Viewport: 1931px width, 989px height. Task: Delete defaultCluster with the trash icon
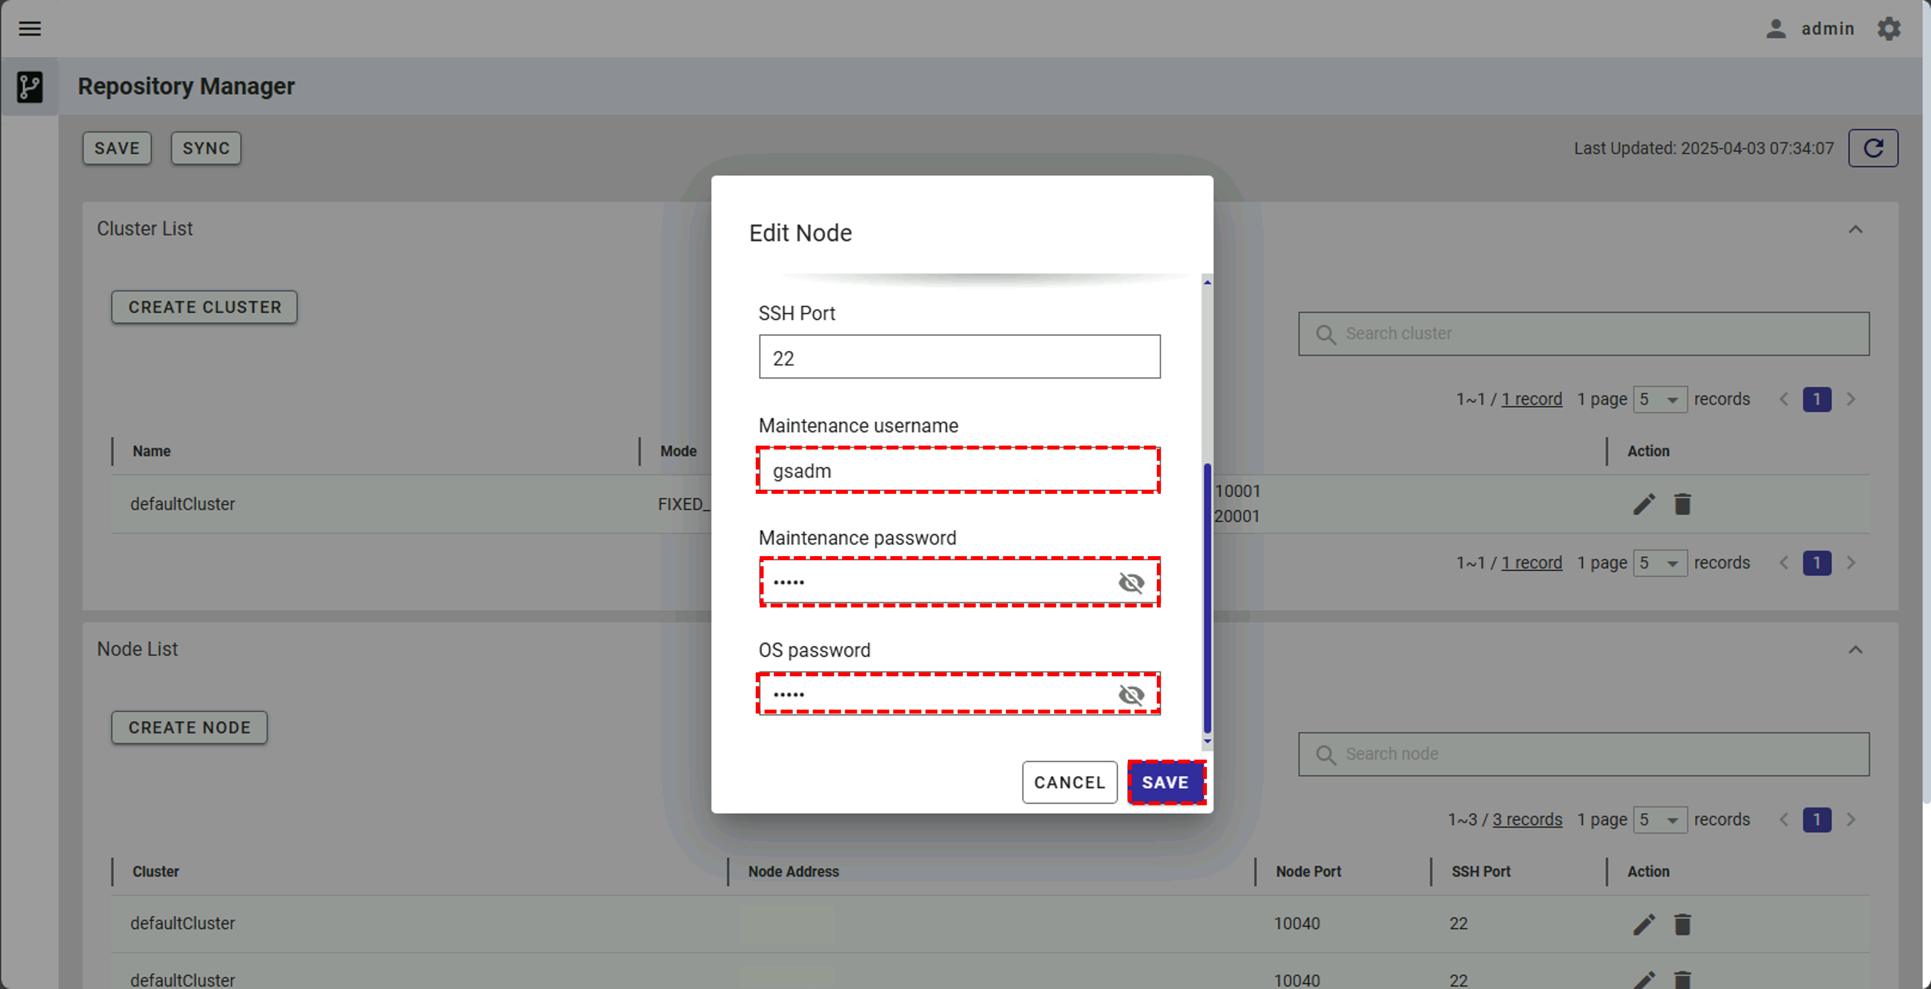click(1682, 504)
